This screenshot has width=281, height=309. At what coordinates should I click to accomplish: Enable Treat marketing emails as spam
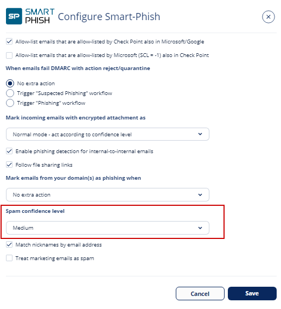point(9,258)
